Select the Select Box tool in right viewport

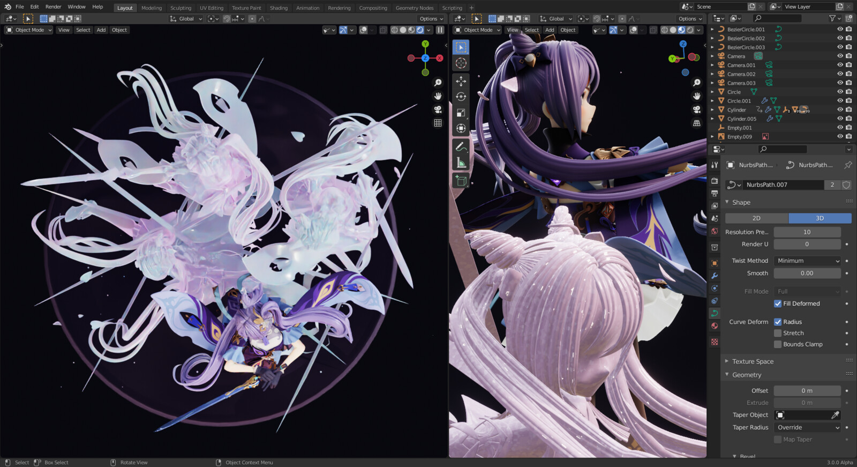point(461,47)
